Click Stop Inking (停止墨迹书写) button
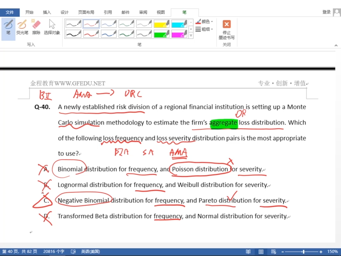The image size is (341, 256). (x=226, y=29)
